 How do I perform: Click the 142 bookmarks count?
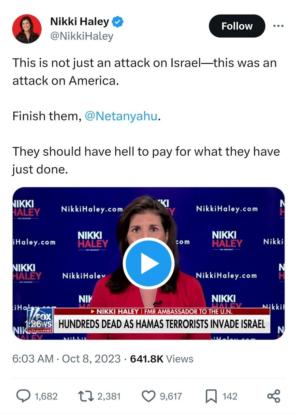[230, 396]
